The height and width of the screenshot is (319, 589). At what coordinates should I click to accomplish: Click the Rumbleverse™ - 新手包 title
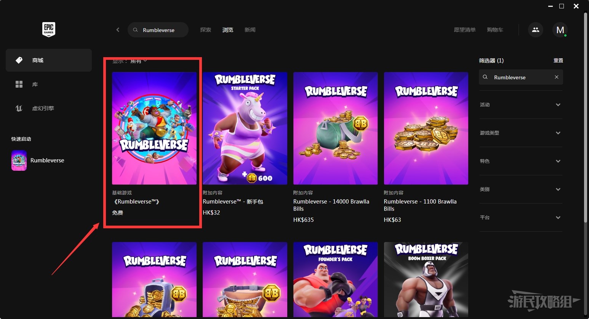coord(233,202)
